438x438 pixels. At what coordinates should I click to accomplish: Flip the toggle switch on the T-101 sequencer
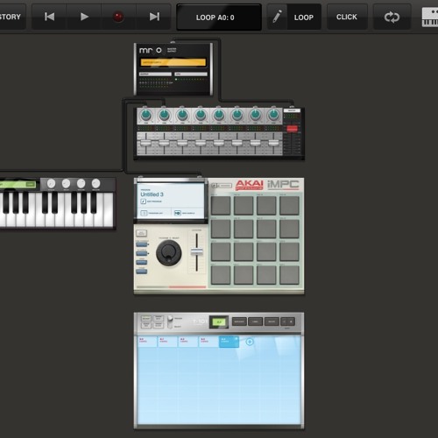pos(170,322)
